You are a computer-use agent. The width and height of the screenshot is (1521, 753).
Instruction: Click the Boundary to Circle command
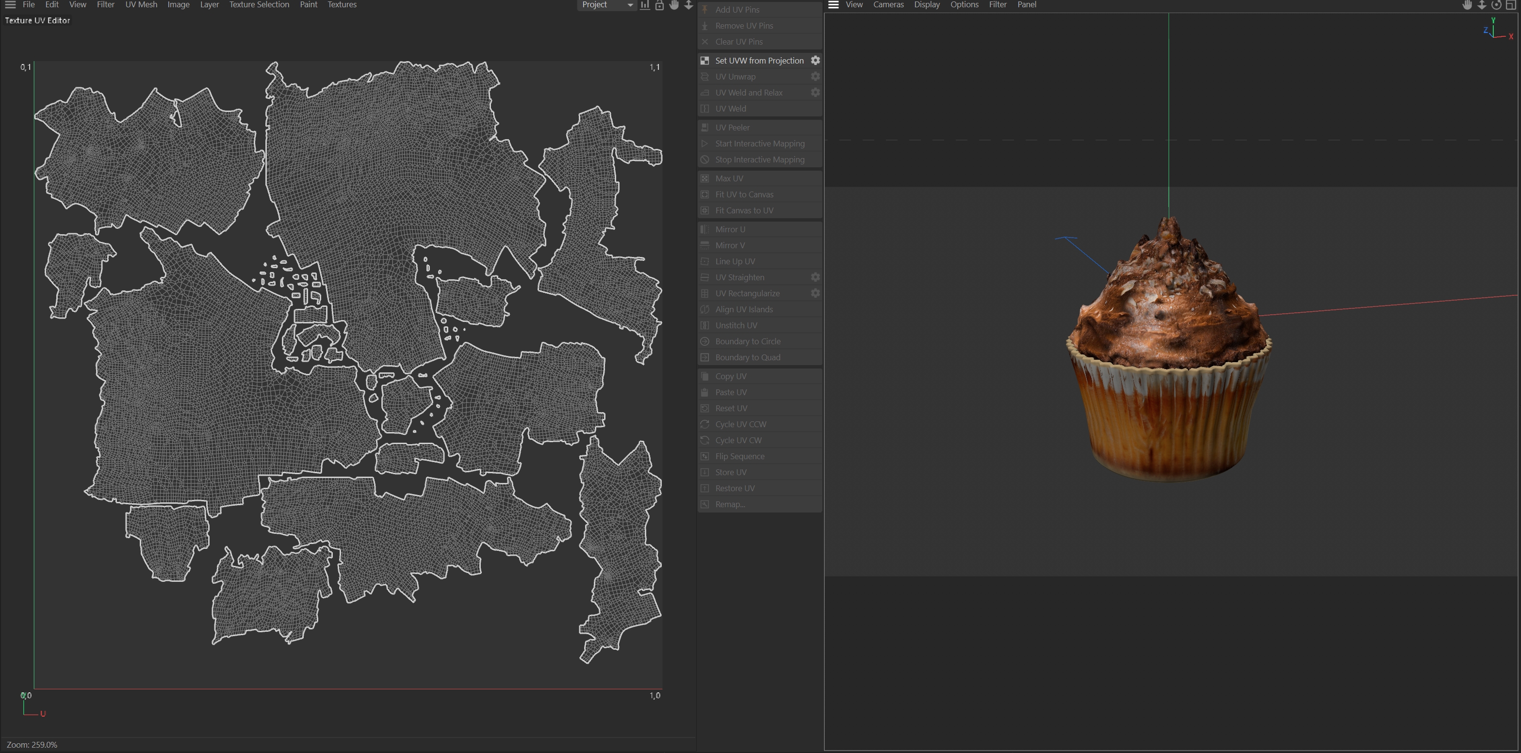pos(748,342)
